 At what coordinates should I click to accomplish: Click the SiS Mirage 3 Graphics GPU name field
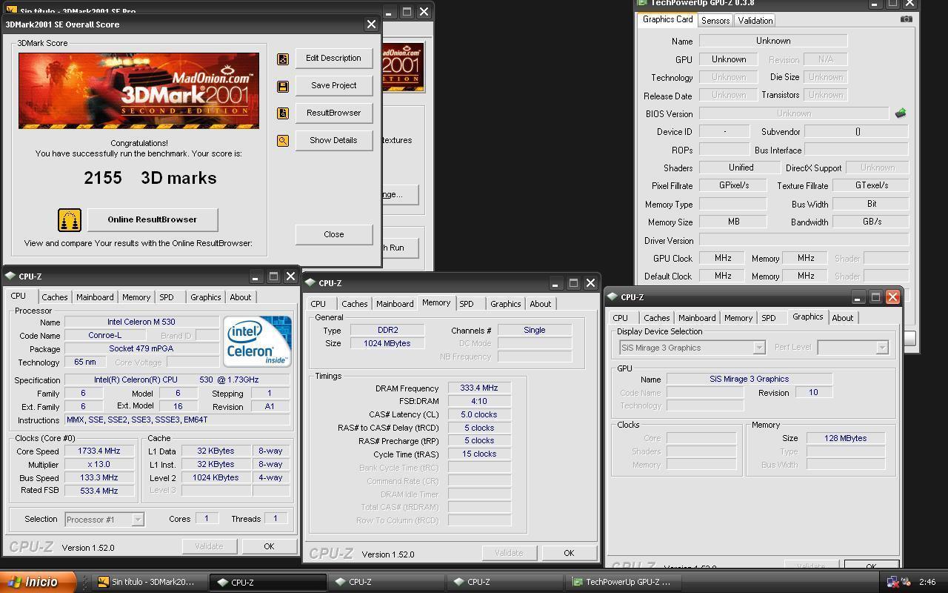click(750, 379)
